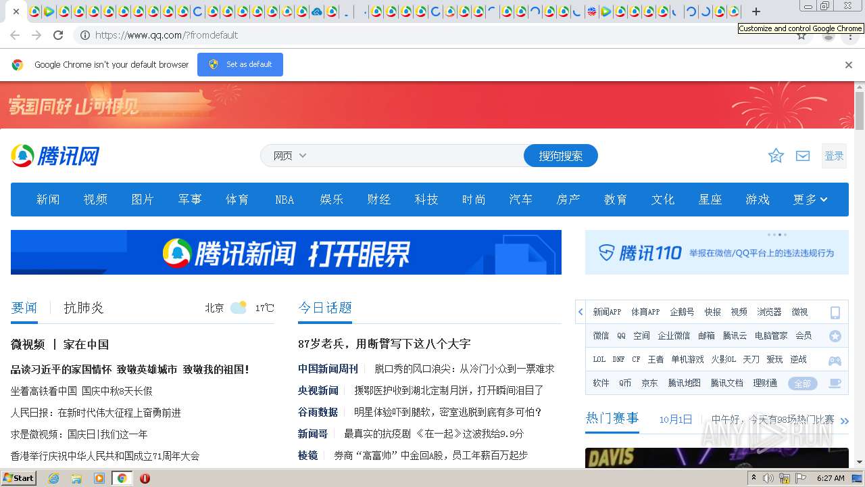Open the 热门赛事 section heading
The width and height of the screenshot is (865, 487).
(x=612, y=419)
